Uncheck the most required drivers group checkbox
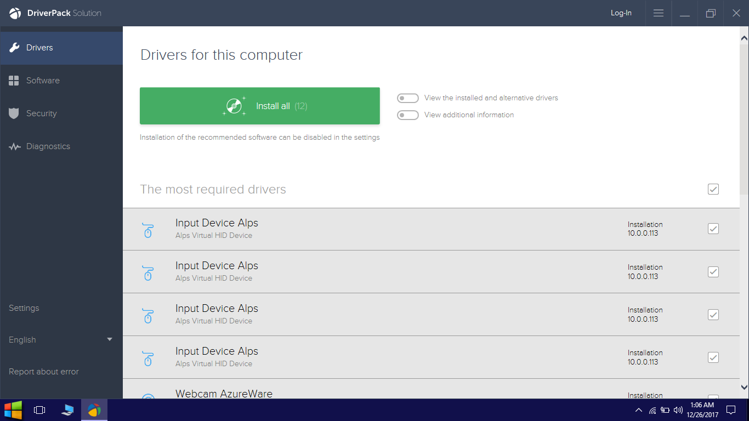The image size is (749, 421). [x=713, y=189]
